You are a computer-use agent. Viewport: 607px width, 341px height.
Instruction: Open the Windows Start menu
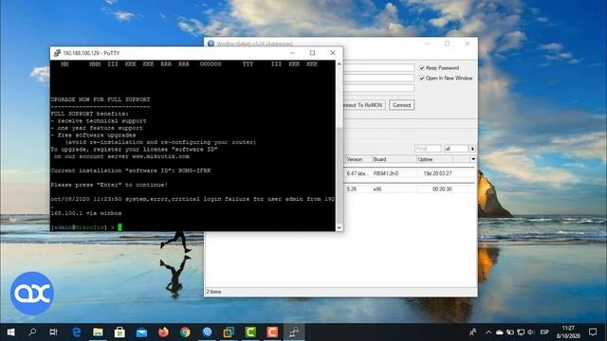[10, 332]
